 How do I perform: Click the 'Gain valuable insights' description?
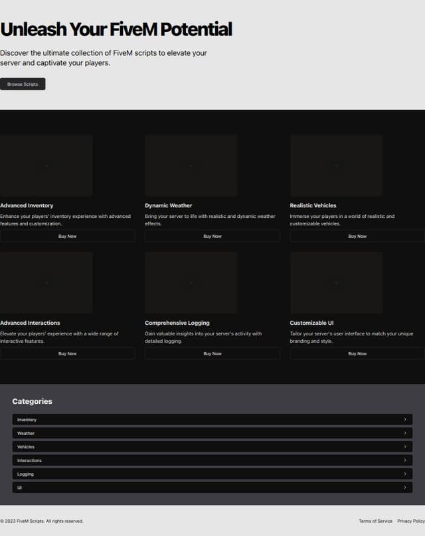(x=203, y=337)
